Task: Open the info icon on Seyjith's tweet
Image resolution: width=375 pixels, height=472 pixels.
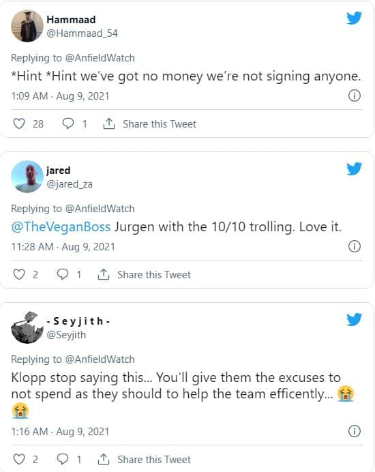Action: (x=355, y=431)
